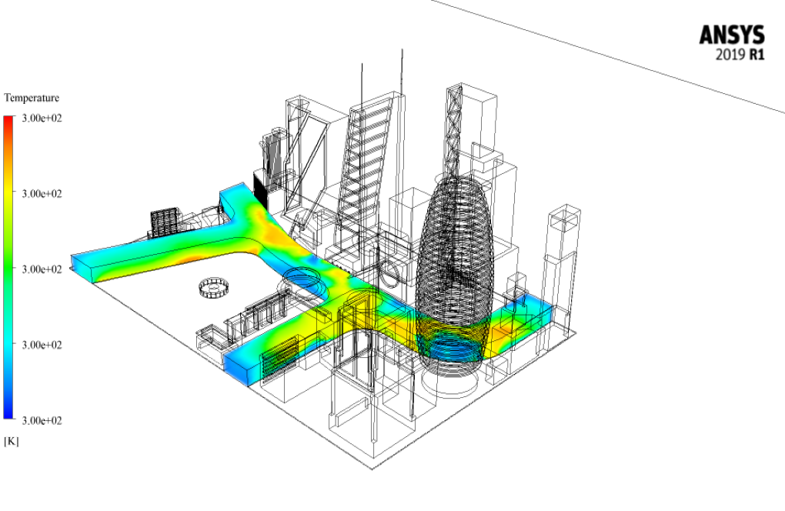The width and height of the screenshot is (785, 511).
Task: Click the 2019 R1 version text
Action: pyautogui.click(x=740, y=55)
